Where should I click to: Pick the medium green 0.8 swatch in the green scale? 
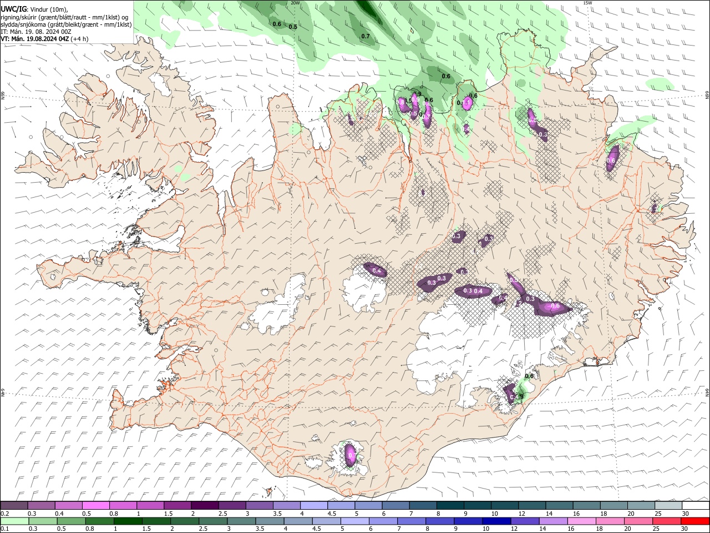coord(100,521)
